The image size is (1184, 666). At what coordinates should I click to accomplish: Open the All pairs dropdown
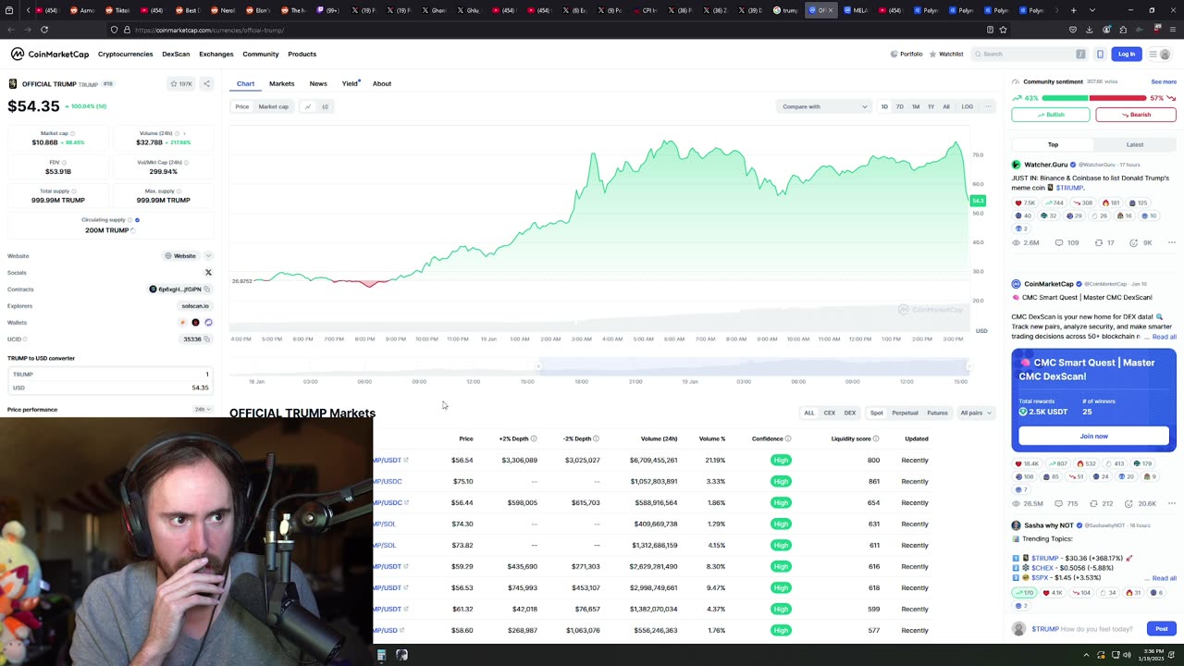click(x=975, y=413)
